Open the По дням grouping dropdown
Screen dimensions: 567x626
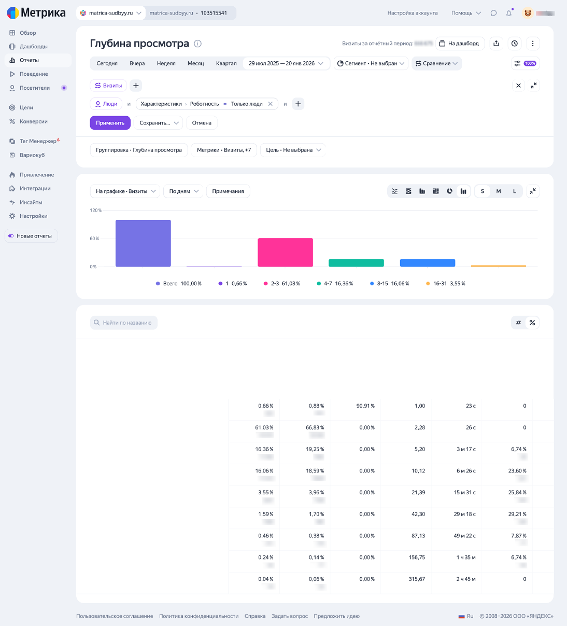(x=183, y=191)
